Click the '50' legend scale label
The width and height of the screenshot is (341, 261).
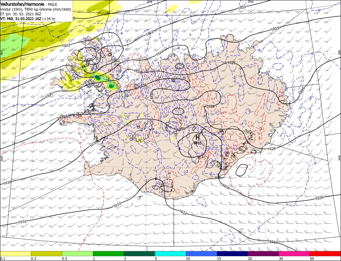click(312, 259)
